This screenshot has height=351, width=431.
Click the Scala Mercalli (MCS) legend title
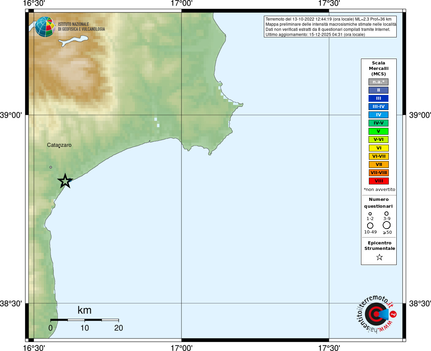point(378,68)
